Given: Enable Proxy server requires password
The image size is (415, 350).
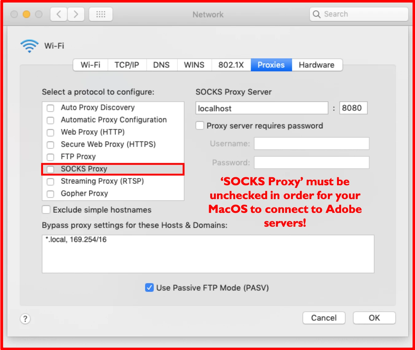Looking at the screenshot, I should [x=200, y=125].
